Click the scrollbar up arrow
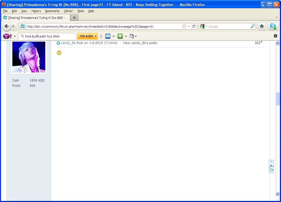 (x=277, y=43)
